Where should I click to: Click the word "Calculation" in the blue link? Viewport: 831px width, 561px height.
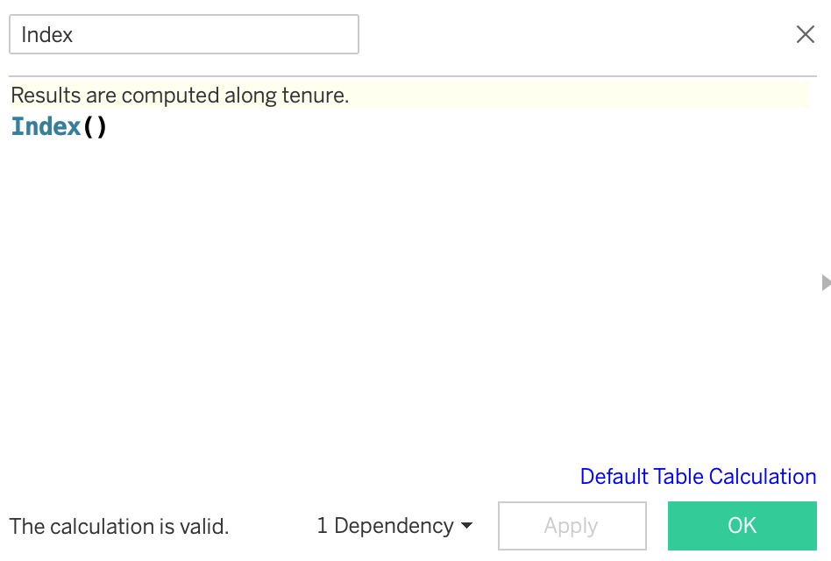[x=763, y=477]
